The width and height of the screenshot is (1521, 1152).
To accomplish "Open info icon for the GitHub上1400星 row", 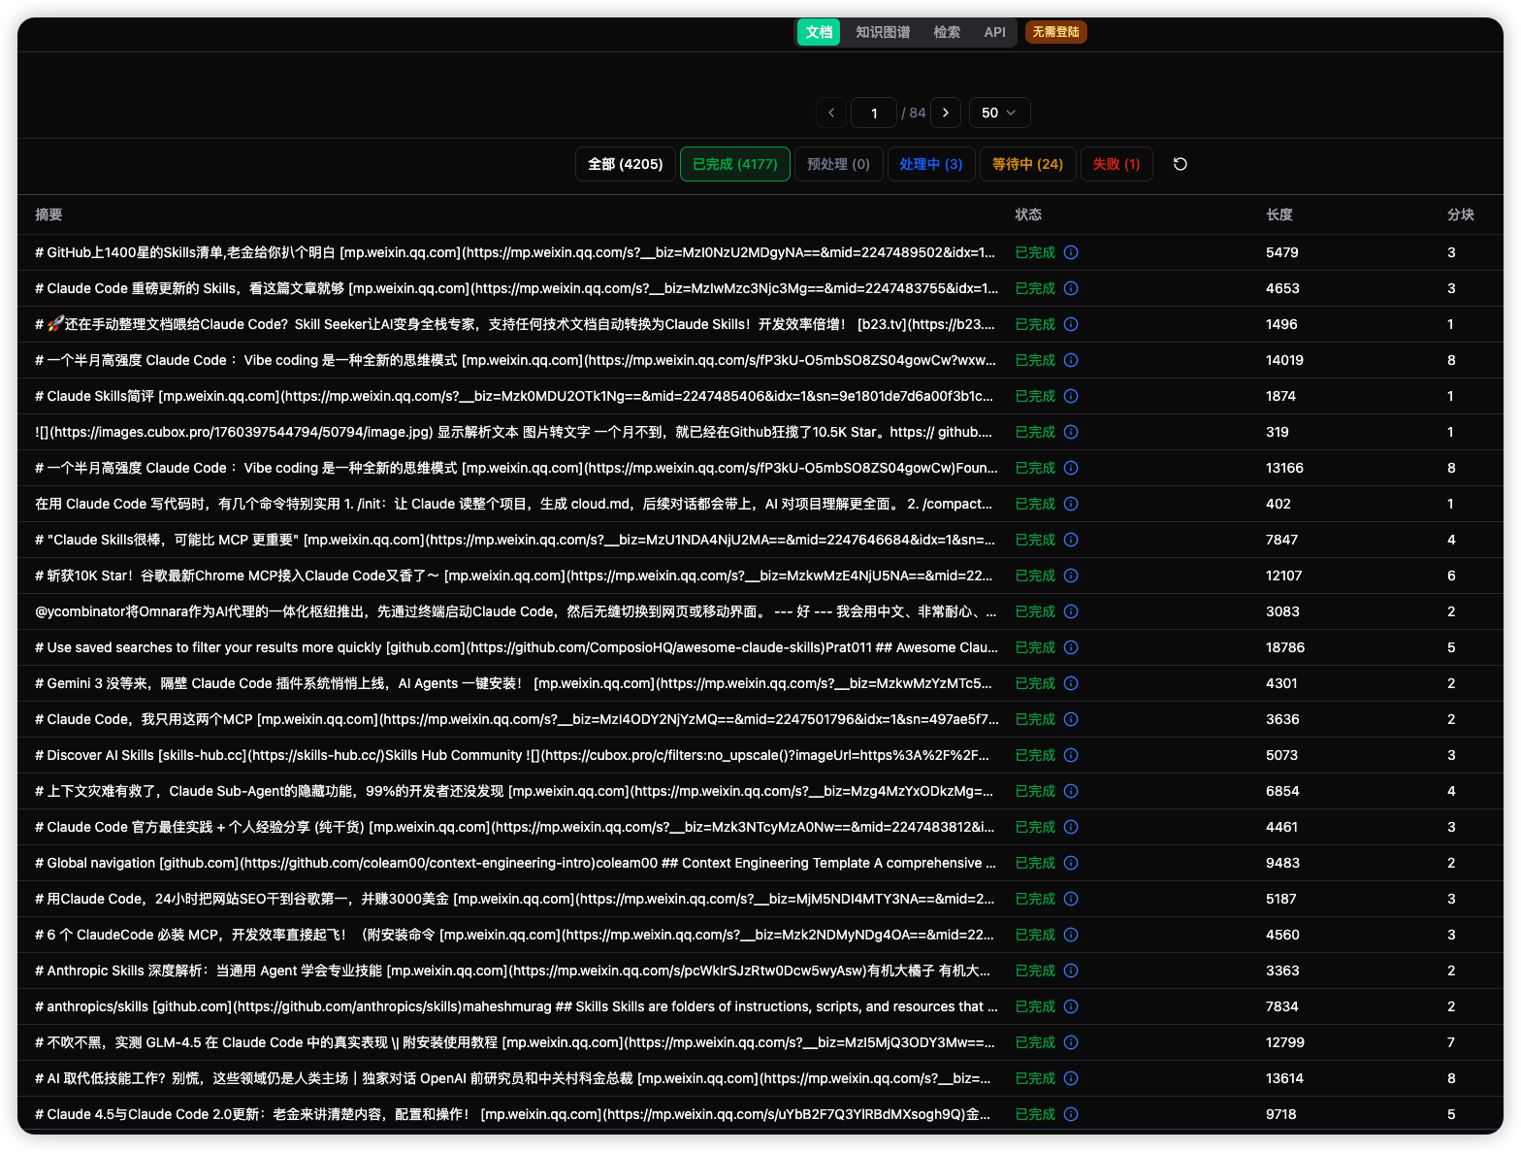I will (1071, 252).
